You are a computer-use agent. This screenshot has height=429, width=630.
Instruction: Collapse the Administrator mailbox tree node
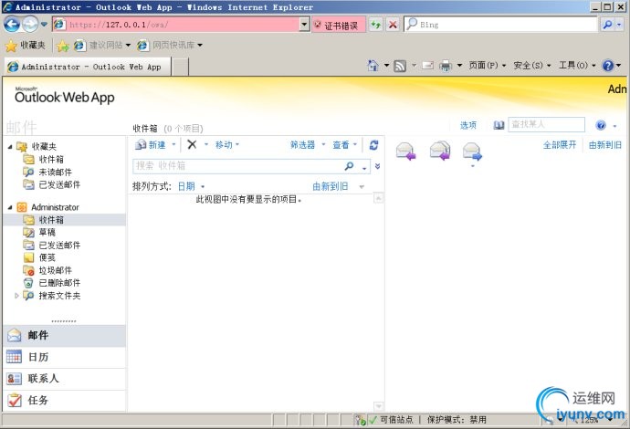click(x=10, y=208)
